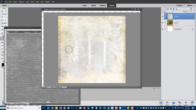The image size is (196, 110).
Task: Select the Smart Brush tool
Action: pyautogui.click(x=2, y=30)
